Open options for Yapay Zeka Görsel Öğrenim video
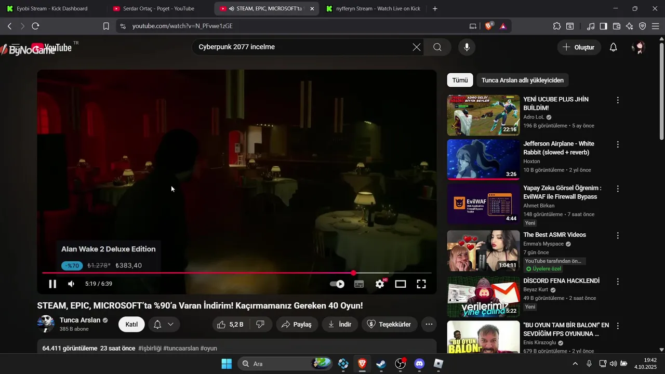Screen dimensions: 665x374 pos(618,189)
